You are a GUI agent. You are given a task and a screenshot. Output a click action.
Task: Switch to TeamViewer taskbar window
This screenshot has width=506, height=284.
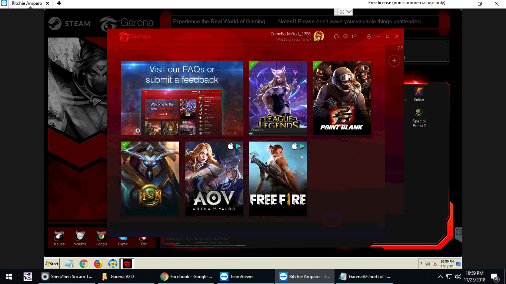[x=246, y=277]
